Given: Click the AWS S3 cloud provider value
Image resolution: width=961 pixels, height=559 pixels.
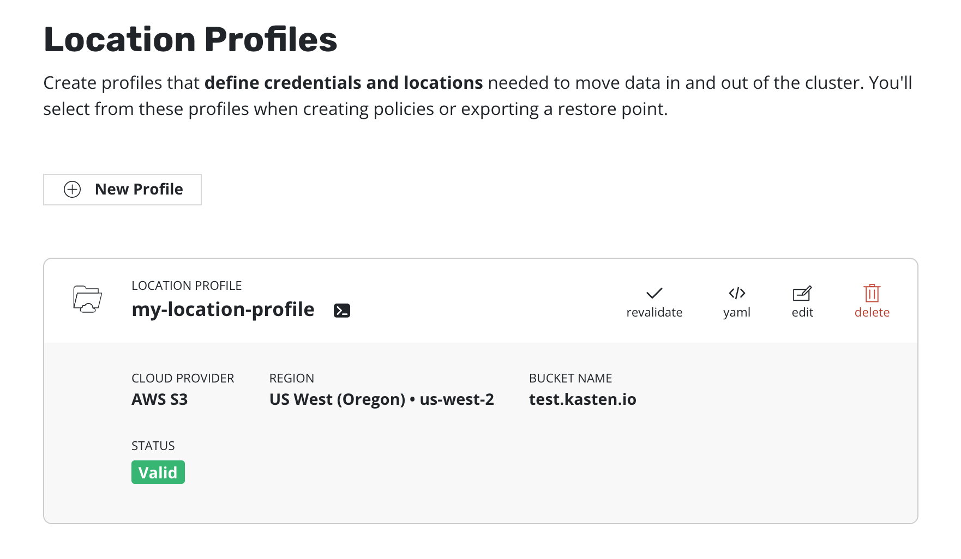Looking at the screenshot, I should (159, 400).
